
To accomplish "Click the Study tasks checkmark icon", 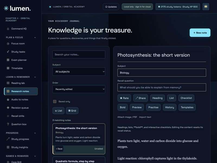I will (8, 52).
